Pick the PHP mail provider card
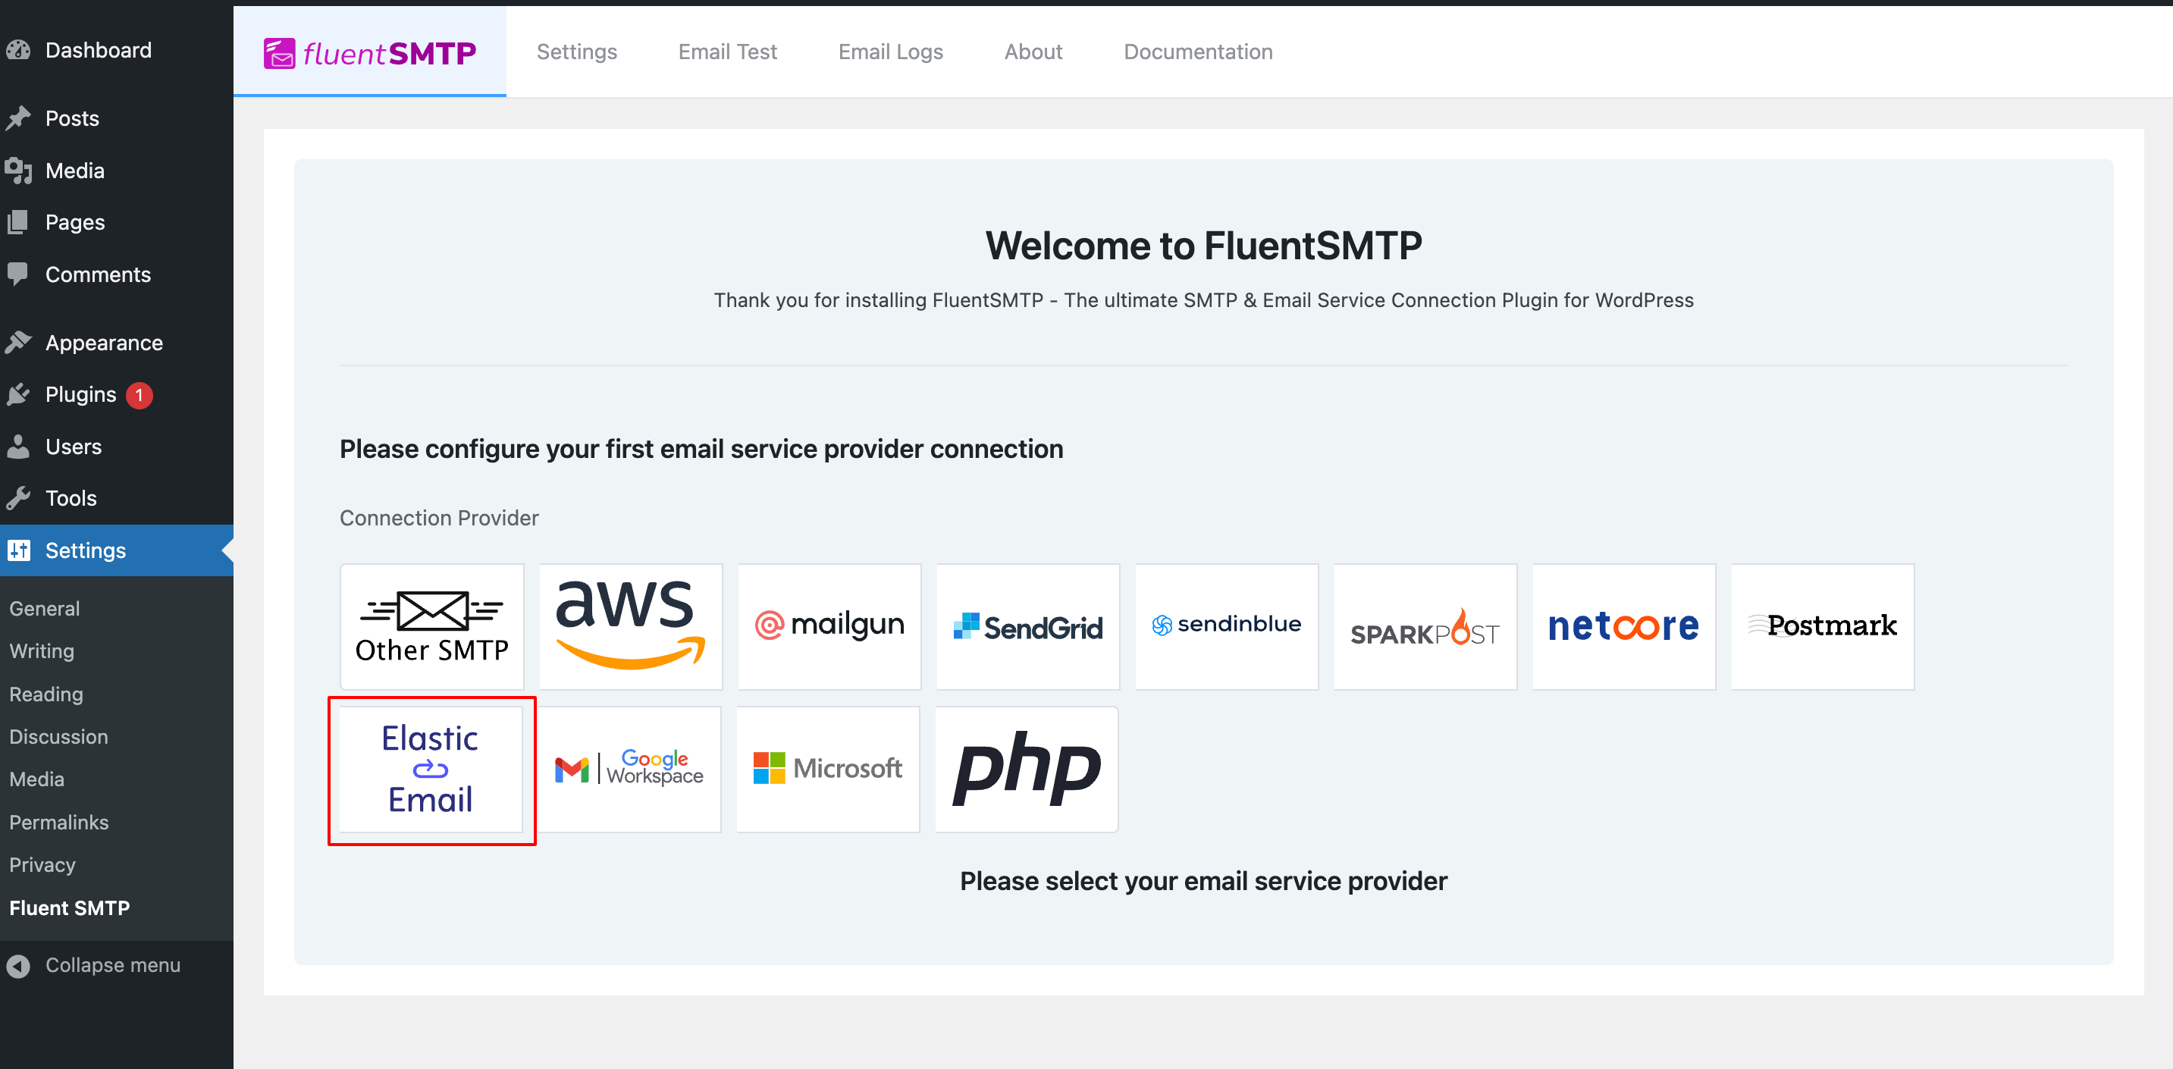The height and width of the screenshot is (1069, 2173). tap(1027, 769)
